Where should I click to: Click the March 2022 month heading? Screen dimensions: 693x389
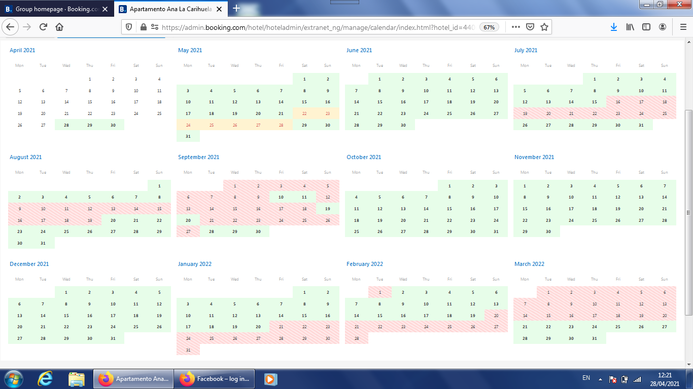(529, 264)
